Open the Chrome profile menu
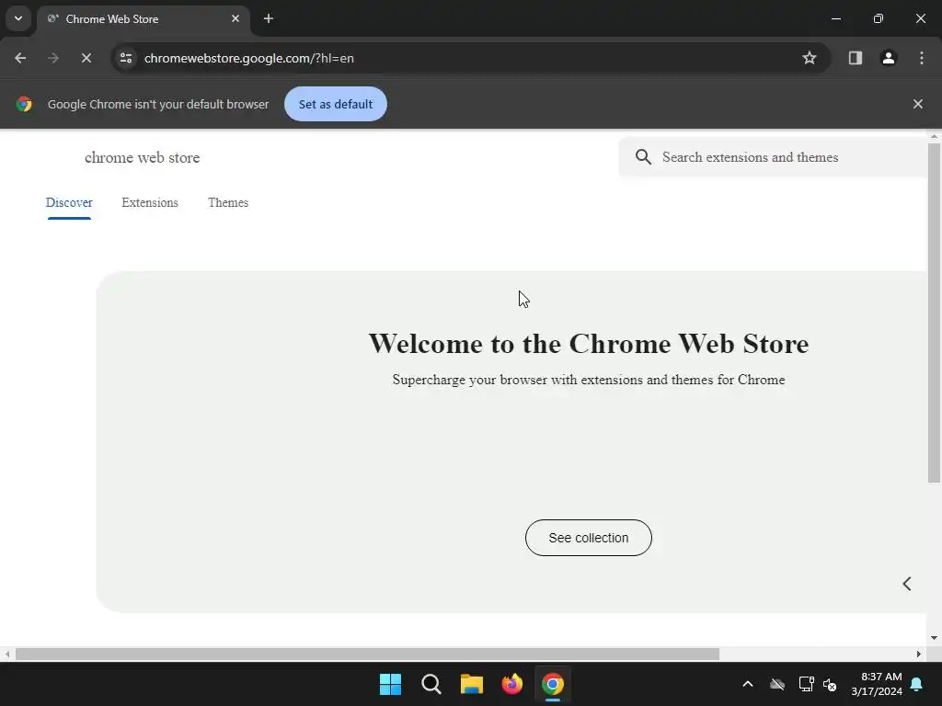 [889, 58]
